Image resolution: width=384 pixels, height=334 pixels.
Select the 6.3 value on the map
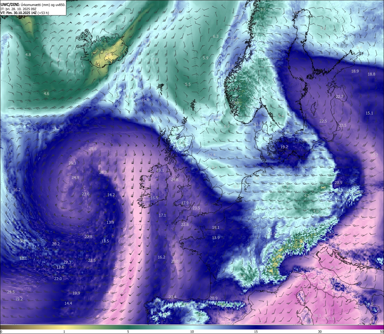[x=216, y=36]
